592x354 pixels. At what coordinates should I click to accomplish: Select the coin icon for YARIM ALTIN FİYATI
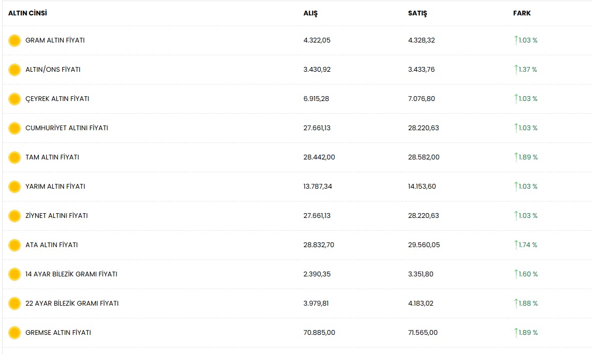[x=14, y=187]
